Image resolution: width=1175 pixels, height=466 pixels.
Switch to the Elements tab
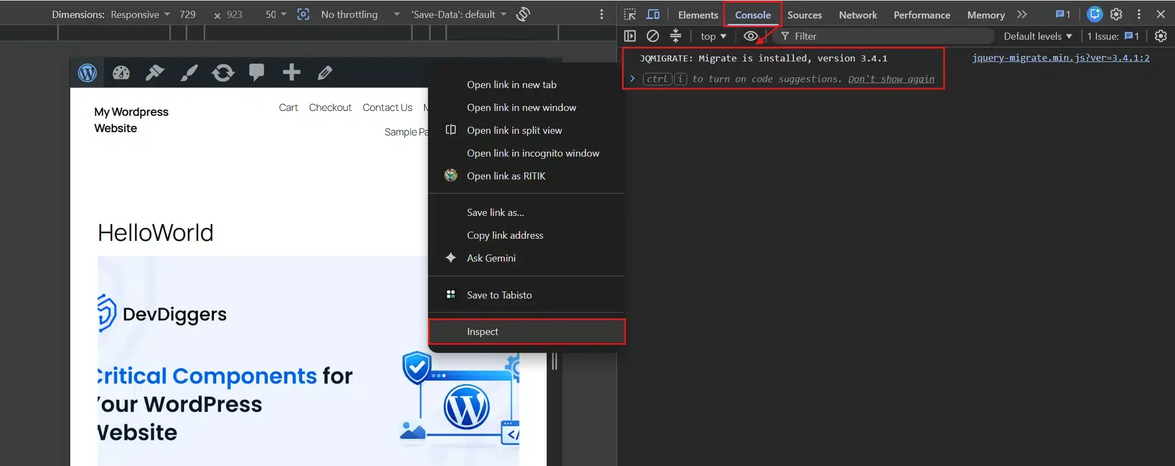click(698, 15)
